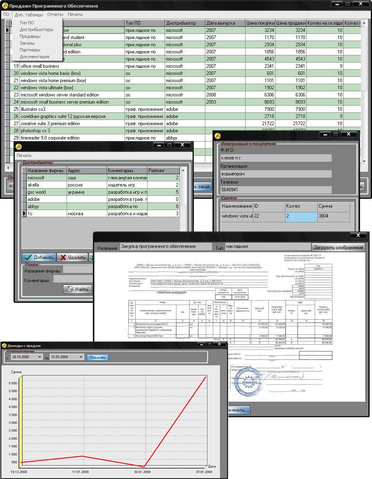Click the Загрузить изображение button
Image resolution: width=372 pixels, height=479 pixels.
coord(338,247)
